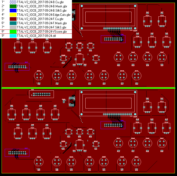Click the dark red F.Cu layer swatch
This screenshot has height=176, width=177.
click(x=13, y=19)
